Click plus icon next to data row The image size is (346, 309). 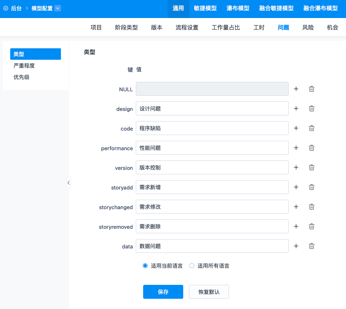coord(296,246)
